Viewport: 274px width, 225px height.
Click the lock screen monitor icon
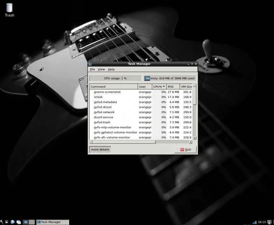click(269, 222)
